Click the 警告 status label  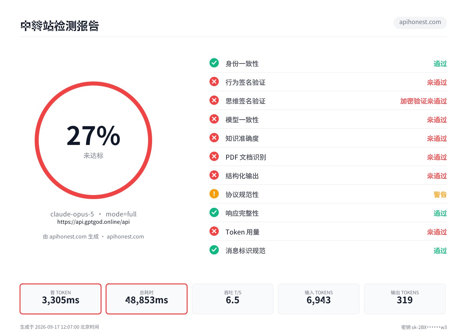click(x=440, y=194)
